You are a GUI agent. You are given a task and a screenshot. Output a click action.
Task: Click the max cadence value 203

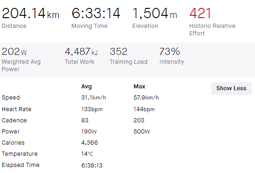(139, 120)
